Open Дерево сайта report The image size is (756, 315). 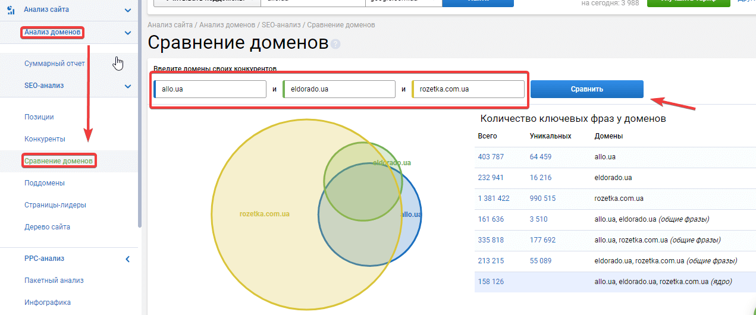47,227
